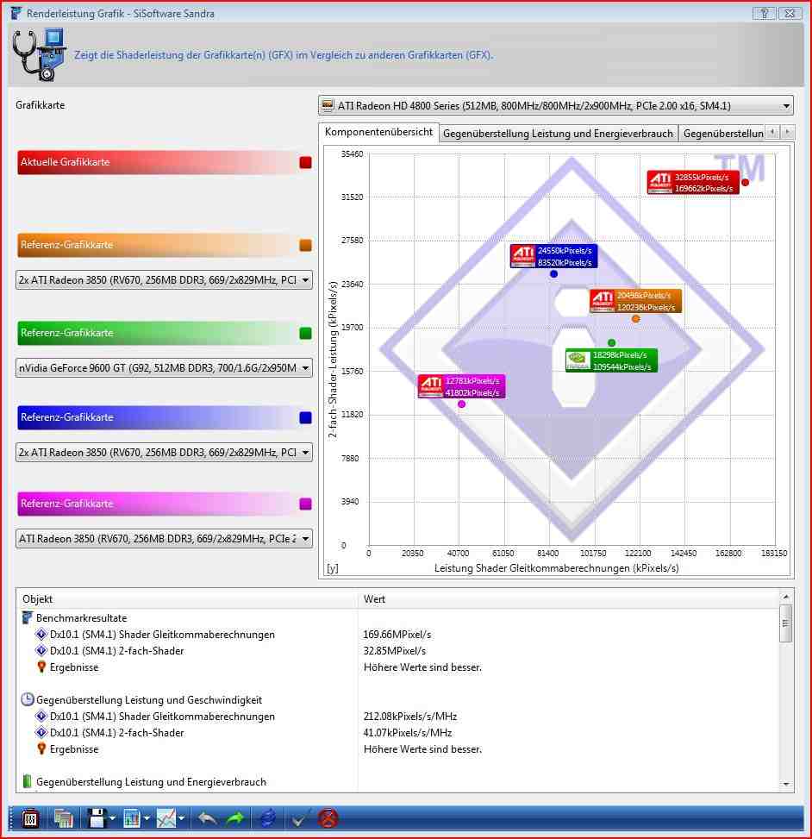The height and width of the screenshot is (839, 812).
Task: Click the Objekt column header
Action: tap(187, 599)
